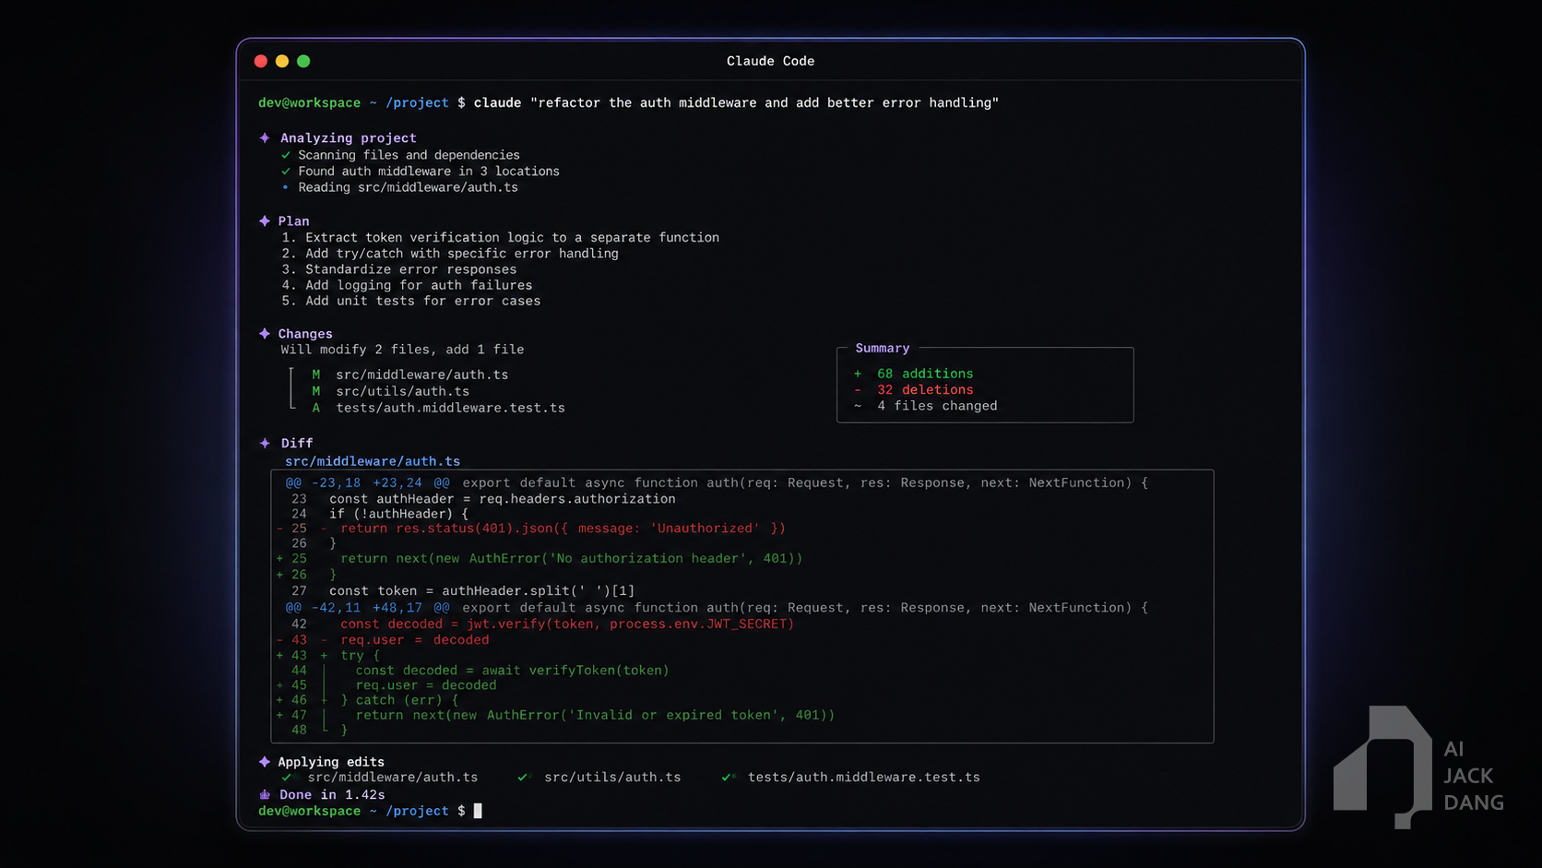Click the icon before Done in 1.42s
The image size is (1542, 868).
(x=266, y=794)
